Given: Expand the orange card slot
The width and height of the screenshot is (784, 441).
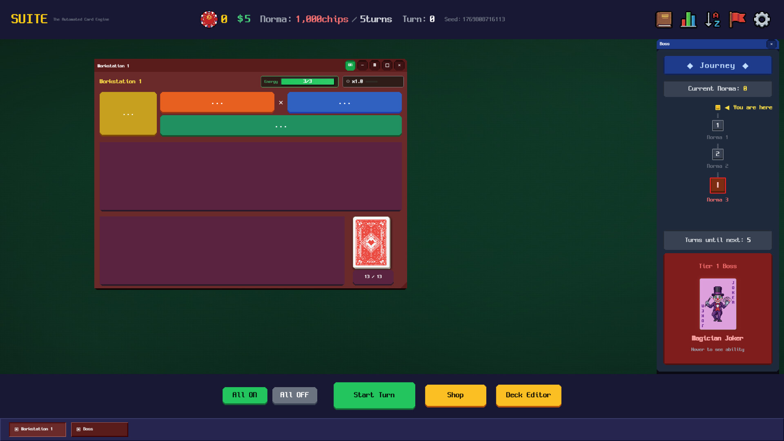Looking at the screenshot, I should pyautogui.click(x=217, y=102).
